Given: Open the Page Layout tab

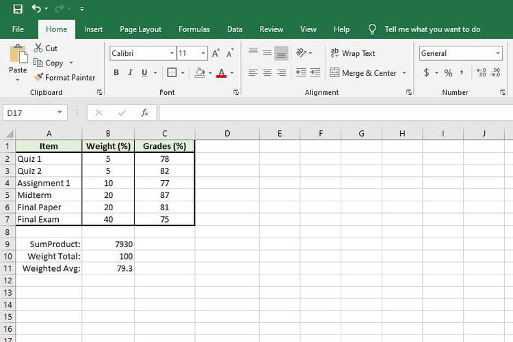Looking at the screenshot, I should (x=140, y=29).
